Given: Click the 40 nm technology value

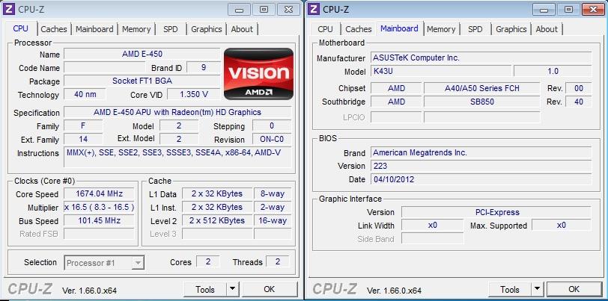Looking at the screenshot, I should tap(85, 94).
